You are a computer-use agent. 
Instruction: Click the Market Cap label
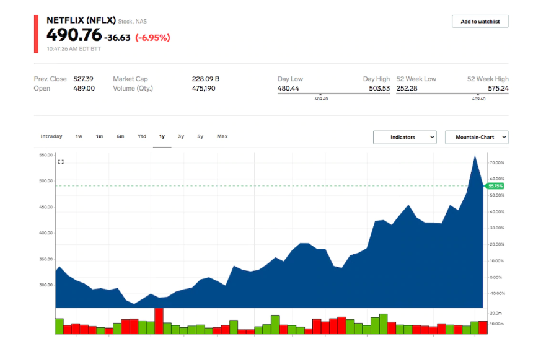(x=130, y=79)
